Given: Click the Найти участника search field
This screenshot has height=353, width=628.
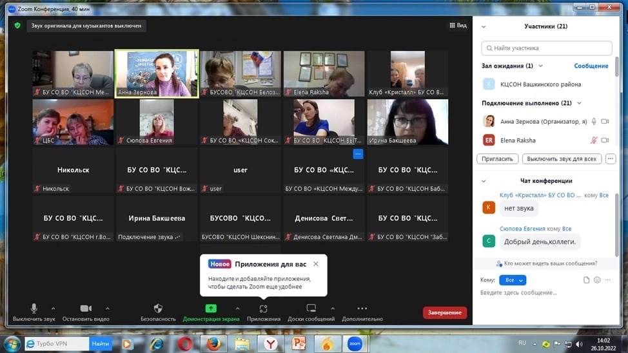Looking at the screenshot, I should click(x=547, y=48).
